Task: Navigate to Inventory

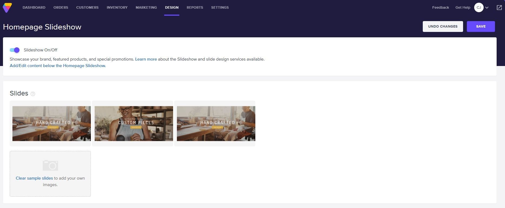Action: click(x=117, y=8)
